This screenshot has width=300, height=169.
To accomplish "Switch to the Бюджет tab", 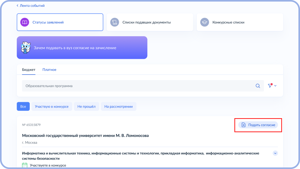I will pyautogui.click(x=29, y=70).
